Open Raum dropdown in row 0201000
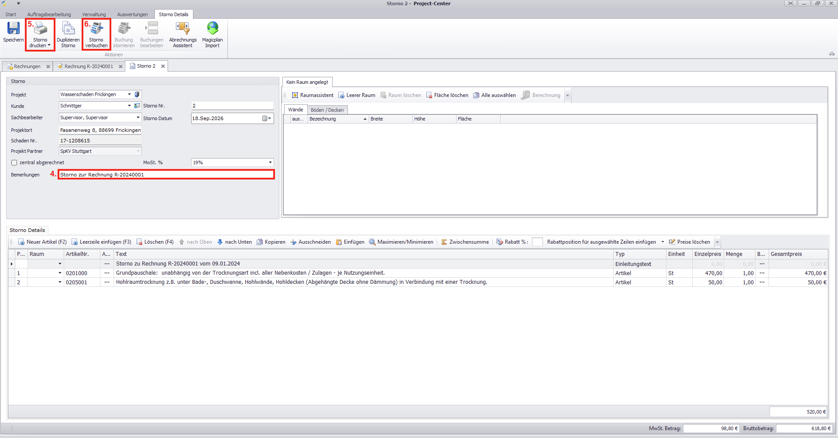The image size is (838, 438). [60, 273]
